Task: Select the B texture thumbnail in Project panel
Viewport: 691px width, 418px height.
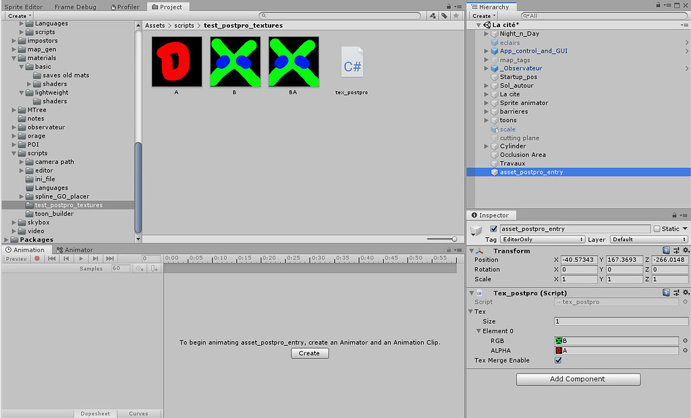Action: (x=234, y=61)
